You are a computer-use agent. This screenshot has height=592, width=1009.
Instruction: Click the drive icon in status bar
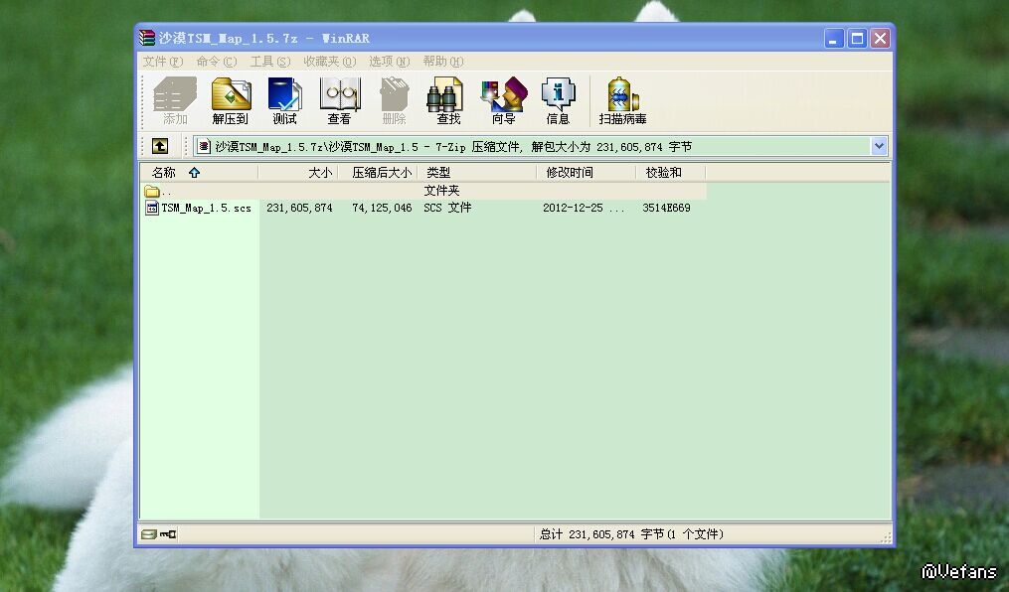pos(149,534)
